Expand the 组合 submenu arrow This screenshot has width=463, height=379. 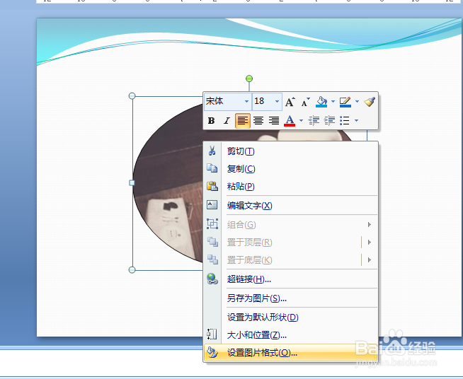tap(370, 224)
